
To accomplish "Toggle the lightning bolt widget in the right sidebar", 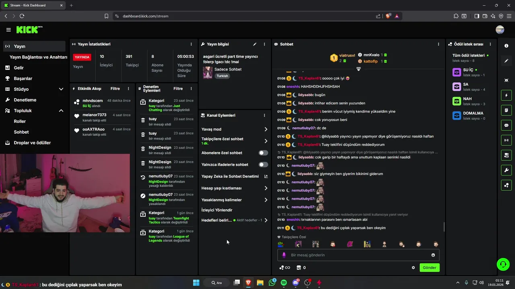I will pos(506,96).
